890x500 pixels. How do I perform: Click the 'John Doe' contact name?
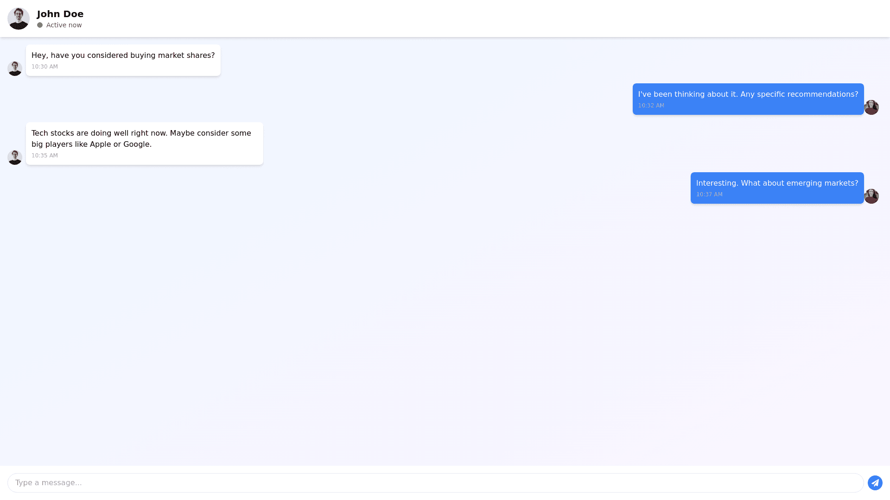click(60, 14)
